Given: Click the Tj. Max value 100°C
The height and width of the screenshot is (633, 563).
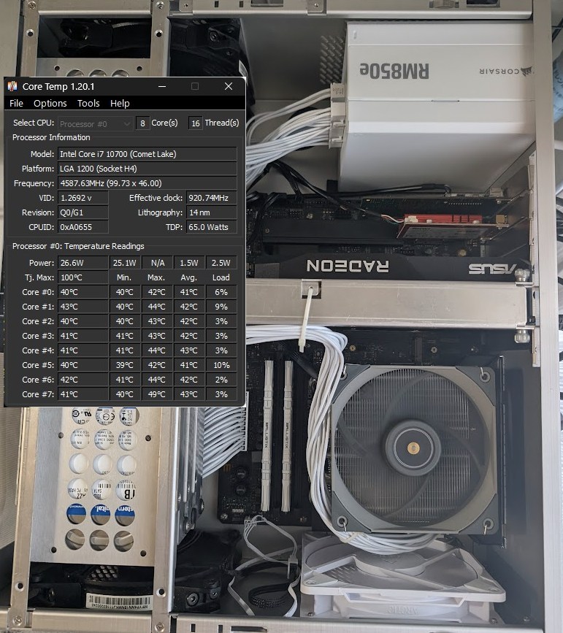Looking at the screenshot, I should pos(83,277).
